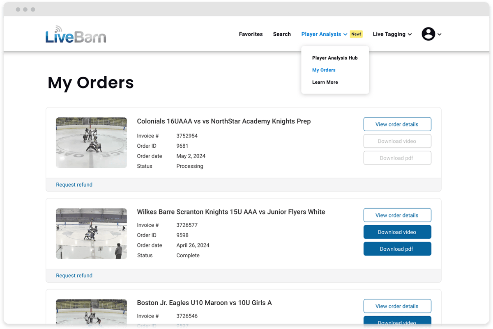
Task: Click the LiveBarn logo
Action: (76, 34)
